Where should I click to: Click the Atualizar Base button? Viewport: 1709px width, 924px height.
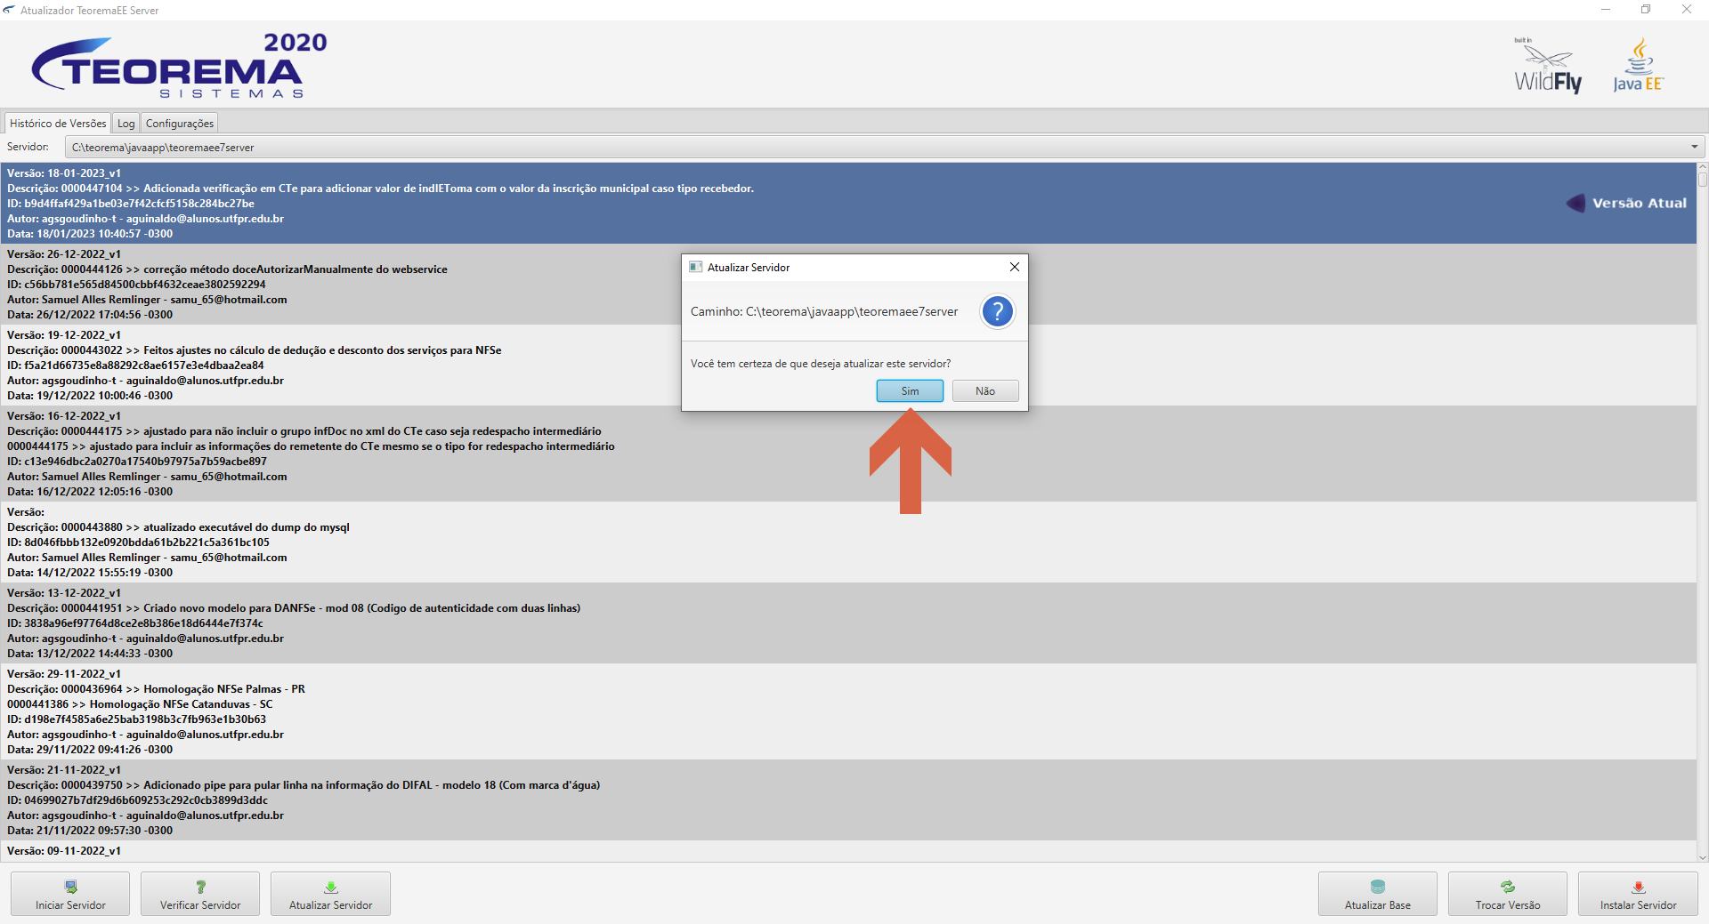[x=1377, y=894]
